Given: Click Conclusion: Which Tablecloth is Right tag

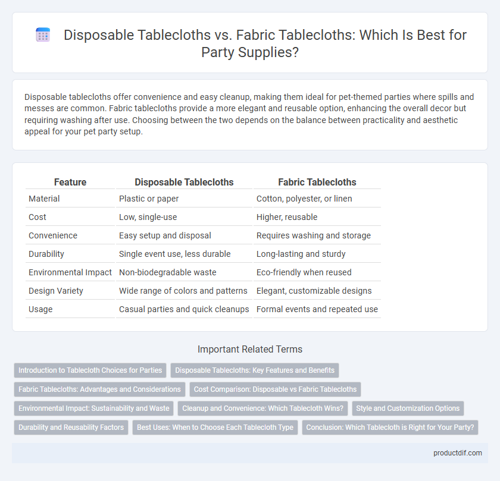Looking at the screenshot, I should [390, 427].
